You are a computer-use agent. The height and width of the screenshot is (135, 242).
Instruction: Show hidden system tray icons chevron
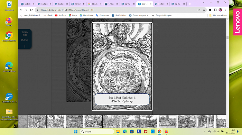205,132
